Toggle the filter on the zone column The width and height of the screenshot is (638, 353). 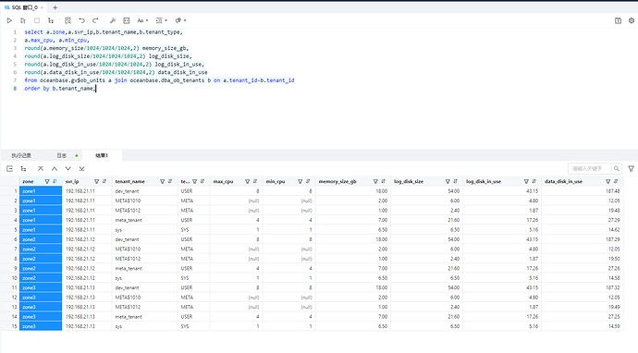coord(47,181)
